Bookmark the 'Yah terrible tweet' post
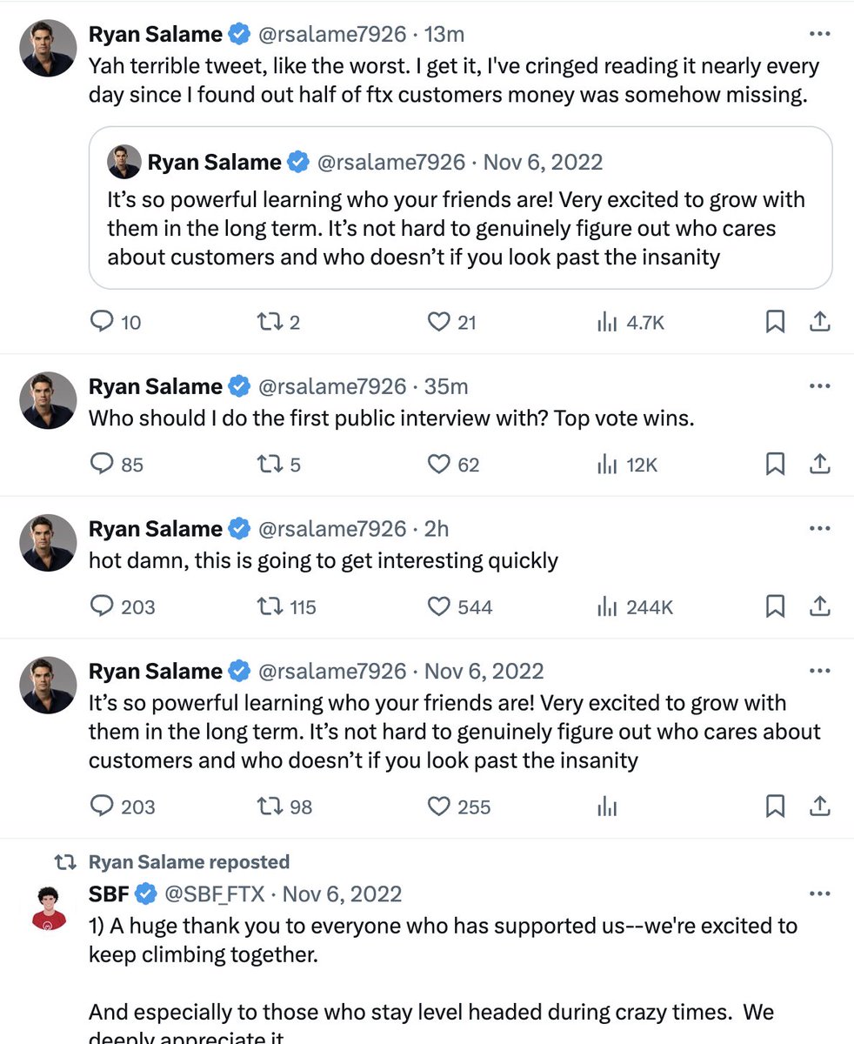854x1044 pixels. pyautogui.click(x=774, y=323)
